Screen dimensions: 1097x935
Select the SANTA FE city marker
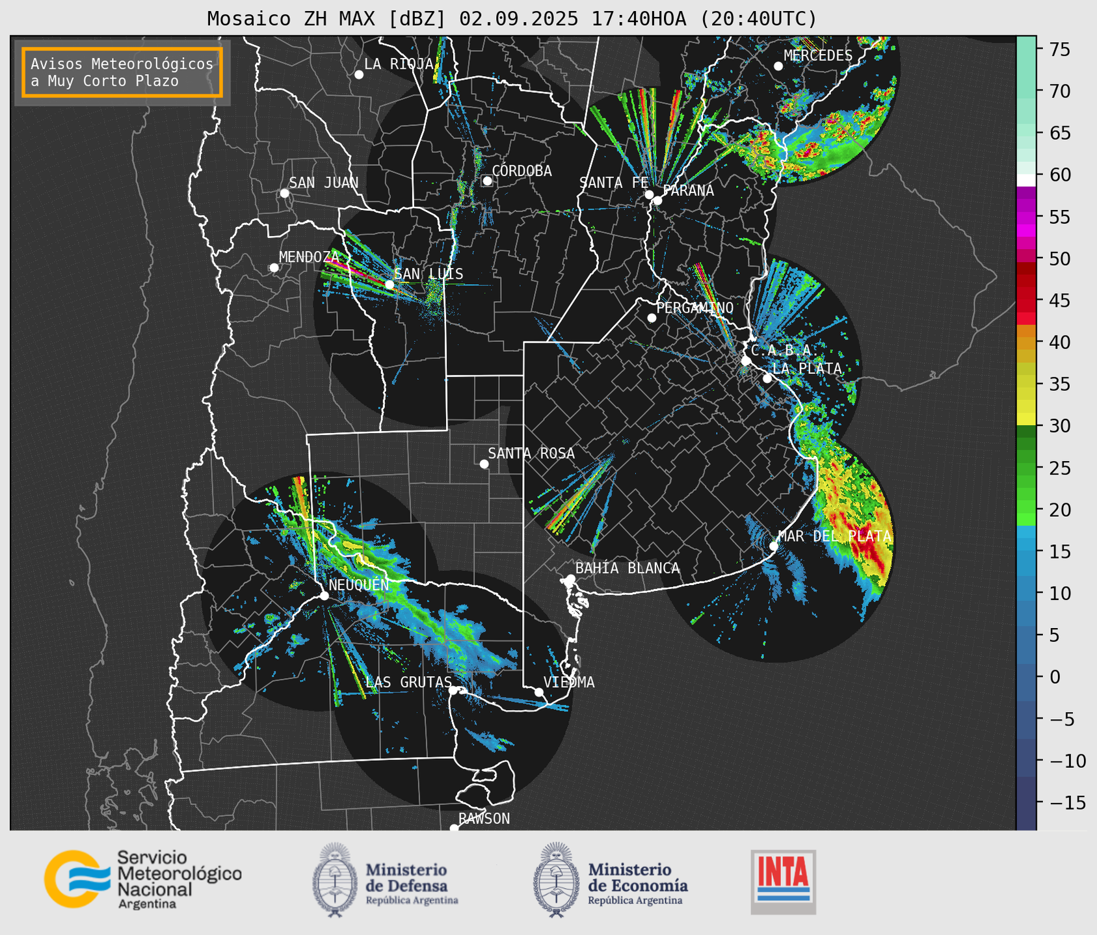(x=649, y=194)
